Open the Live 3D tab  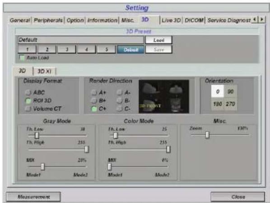point(171,20)
